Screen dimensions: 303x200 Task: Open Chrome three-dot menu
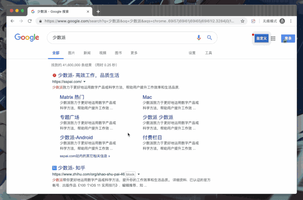[x=291, y=21]
